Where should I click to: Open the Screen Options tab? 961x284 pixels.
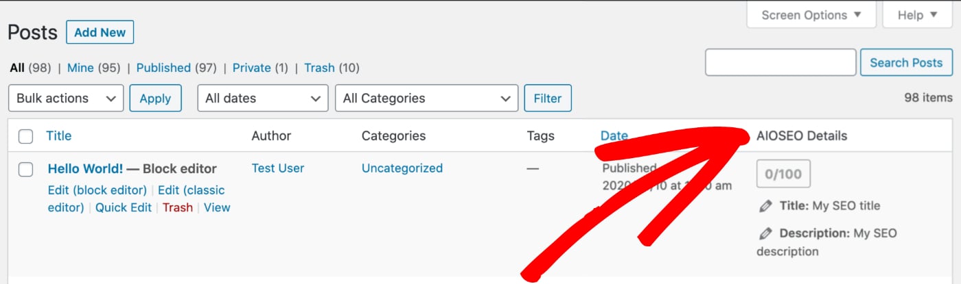pos(811,14)
